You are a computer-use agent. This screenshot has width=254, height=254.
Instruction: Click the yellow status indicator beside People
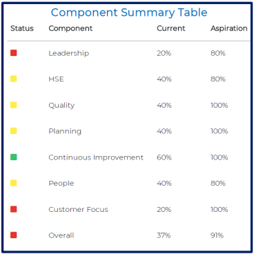coord(14,183)
